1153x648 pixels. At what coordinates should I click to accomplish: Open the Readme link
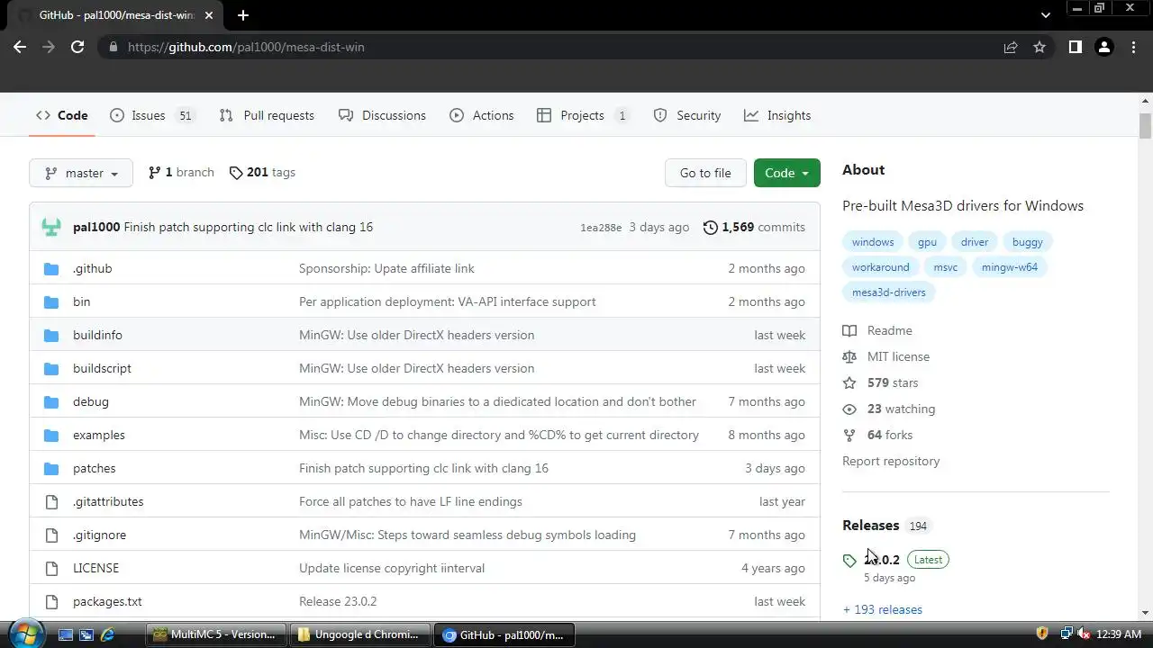[877, 330]
